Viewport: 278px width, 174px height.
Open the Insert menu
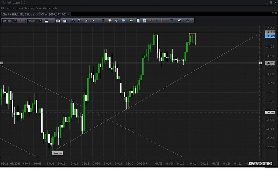19,8
